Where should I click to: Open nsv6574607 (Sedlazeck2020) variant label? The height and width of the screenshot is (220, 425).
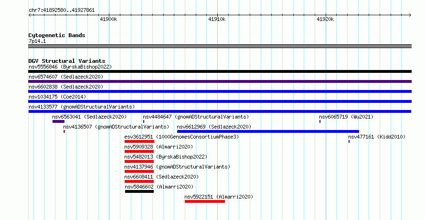tap(66, 77)
